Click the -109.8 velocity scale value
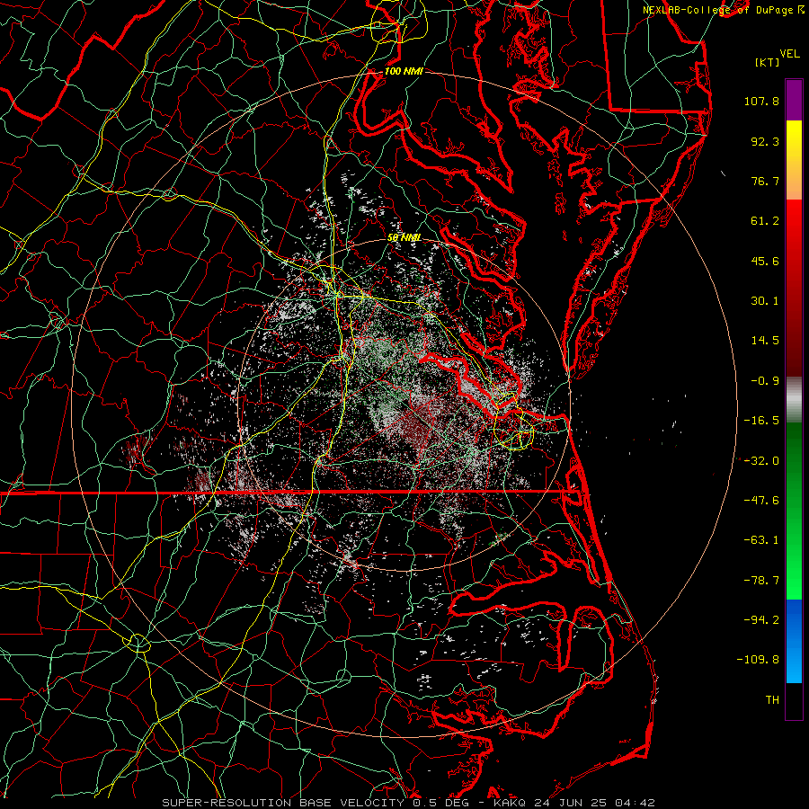The width and height of the screenshot is (809, 809). (x=758, y=660)
